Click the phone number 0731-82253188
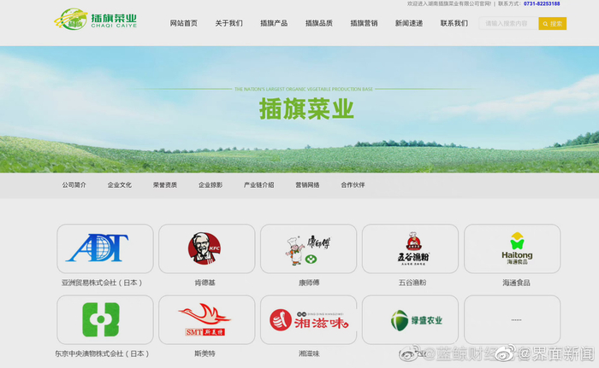The image size is (599, 368). point(542,3)
